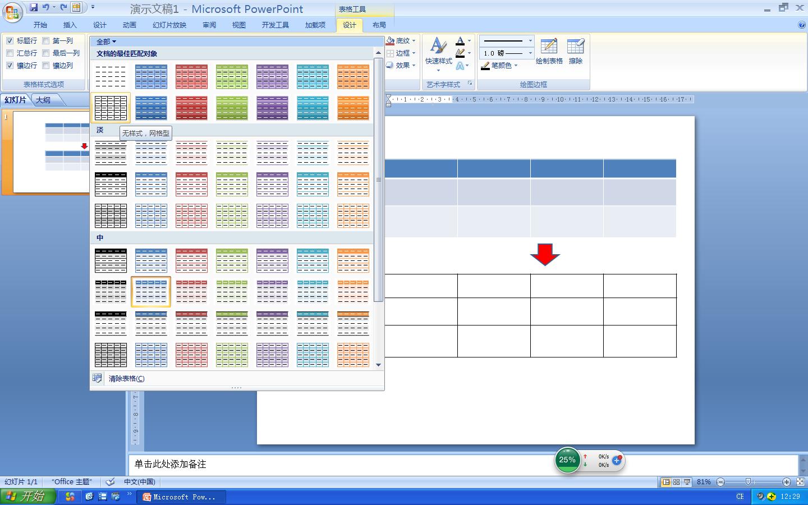Viewport: 808px width, 505px height.
Task: Open PowerPoint help question mark
Action: tap(801, 25)
